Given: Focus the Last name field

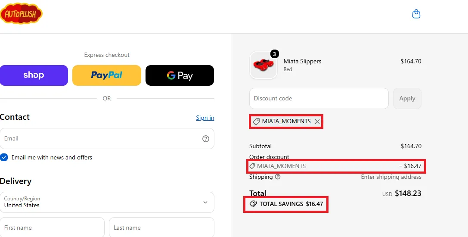Looking at the screenshot, I should coord(161,227).
